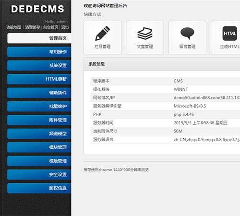Click the PHP row label
The height and width of the screenshot is (216, 240).
pos(97,114)
